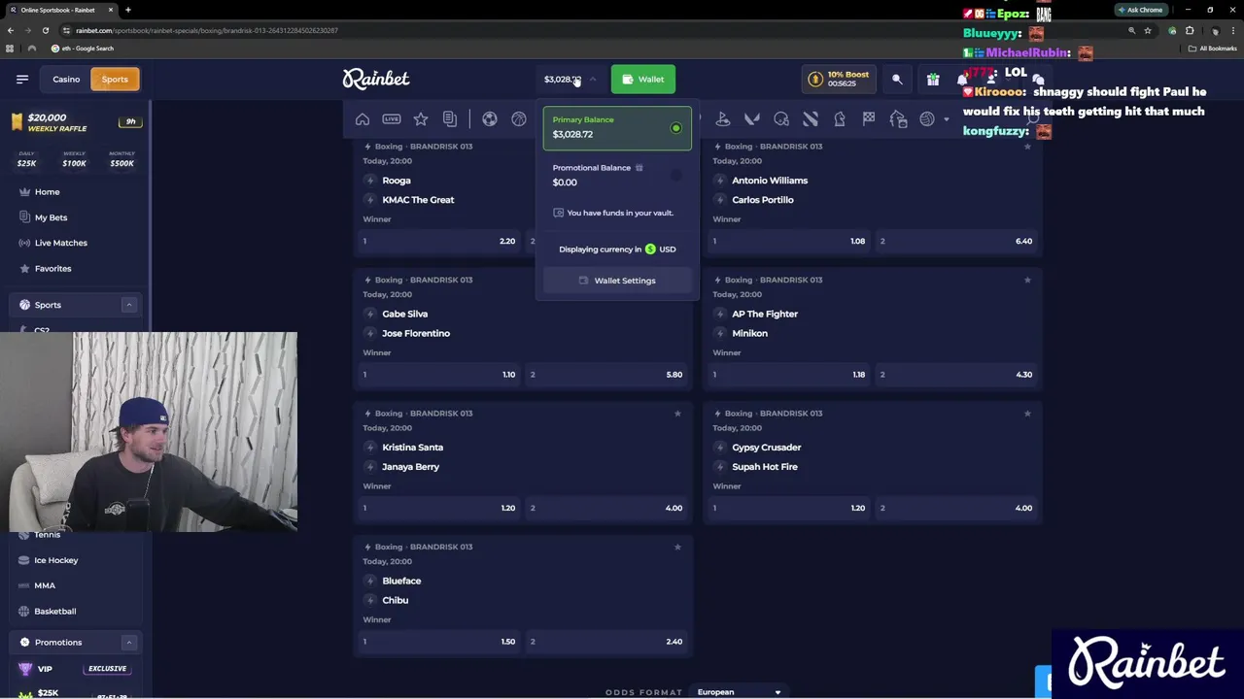The height and width of the screenshot is (699, 1244).
Task: Go to sportsbook home icon in sports bar
Action: tap(363, 119)
